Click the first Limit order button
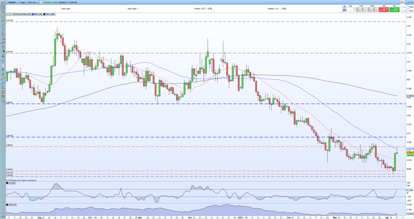 click(358, 10)
